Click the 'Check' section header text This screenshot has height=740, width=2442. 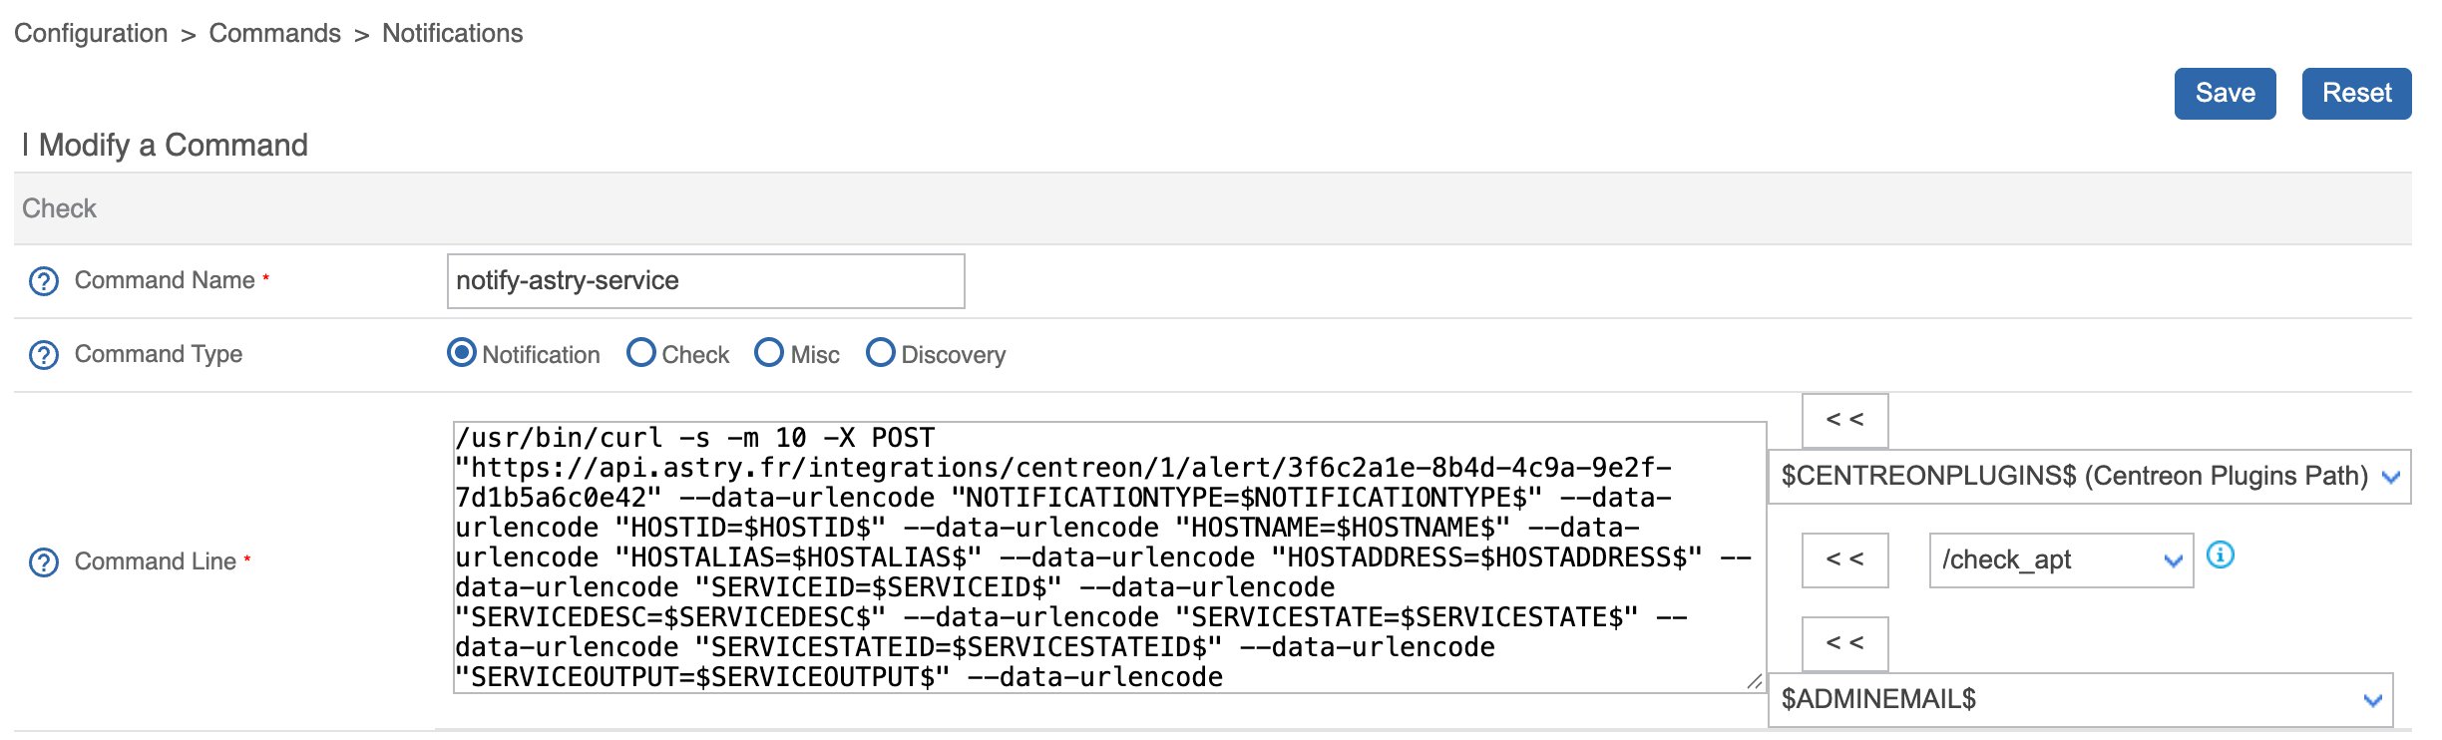(59, 208)
